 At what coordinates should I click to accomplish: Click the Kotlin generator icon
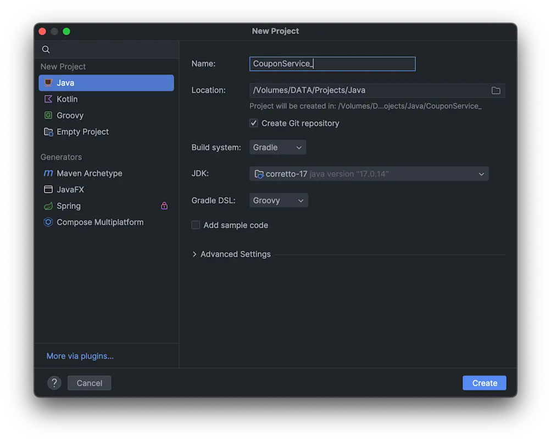click(48, 99)
